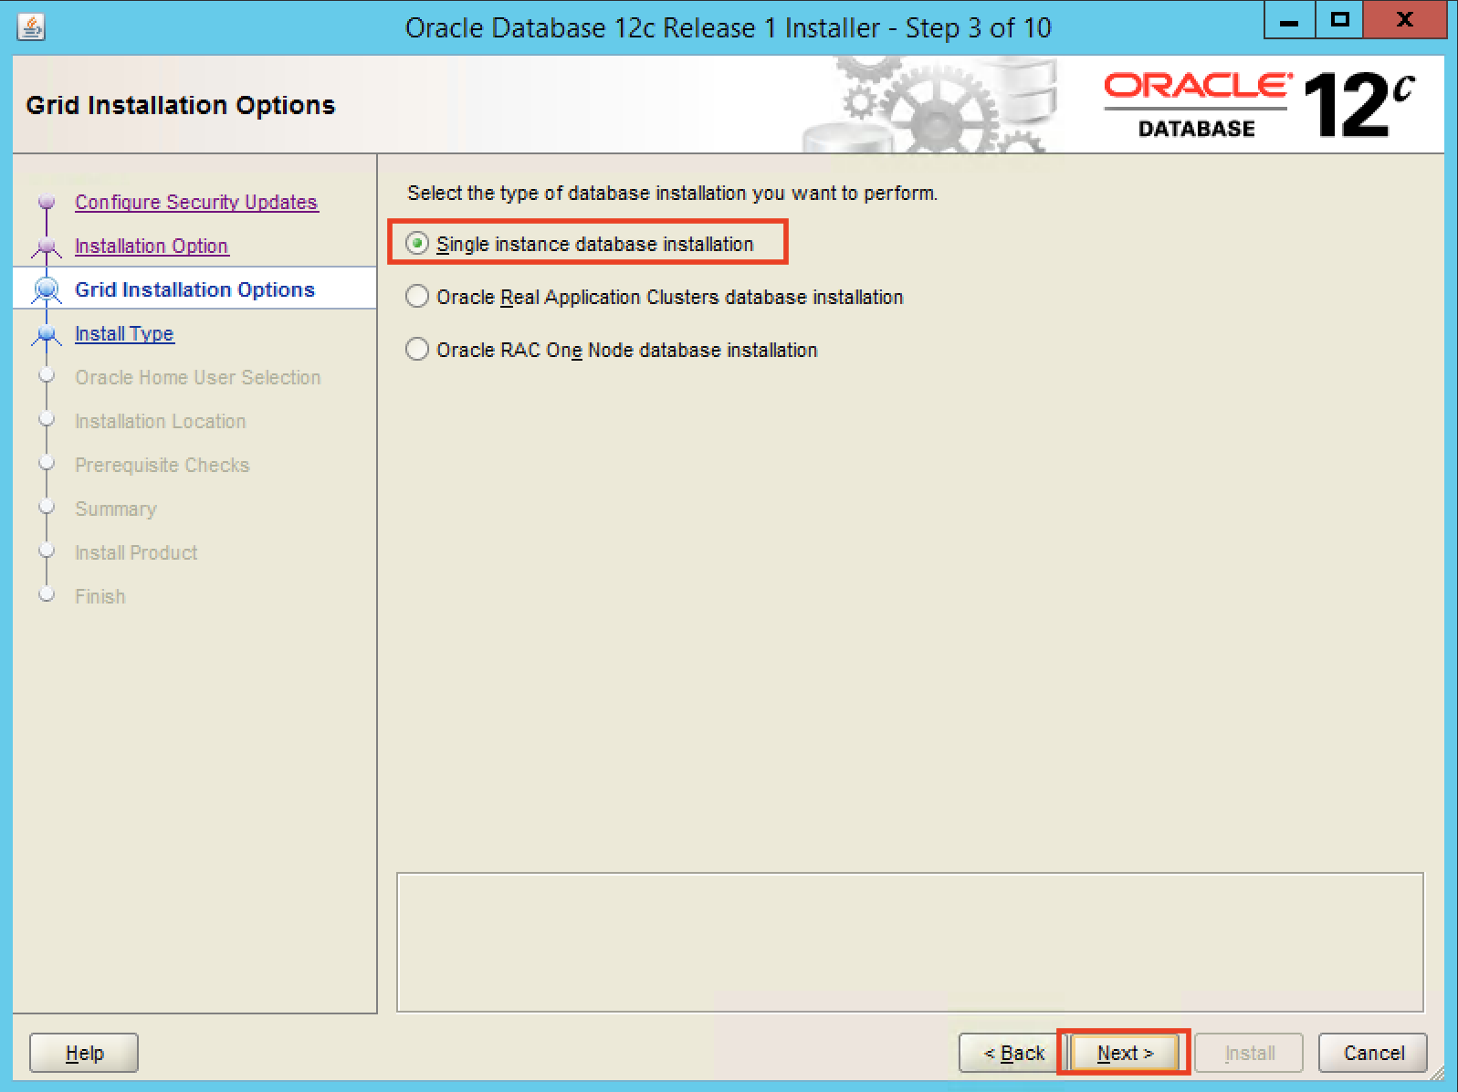Go back to Installation Option step
1458x1092 pixels.
(152, 246)
